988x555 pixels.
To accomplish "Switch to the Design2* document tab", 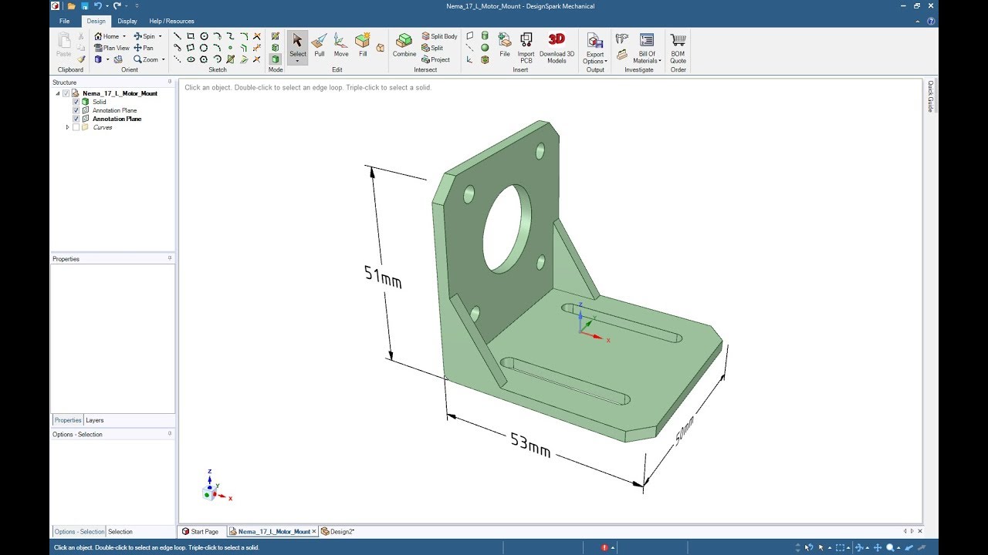I will click(x=337, y=531).
